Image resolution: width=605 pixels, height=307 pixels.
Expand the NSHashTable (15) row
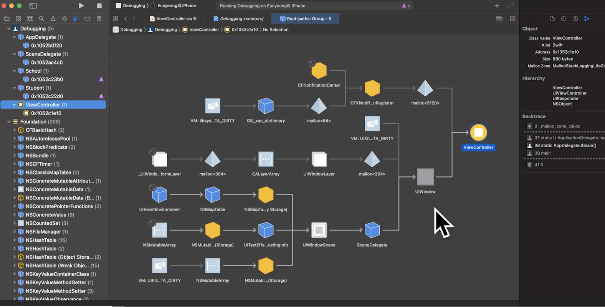[14, 240]
